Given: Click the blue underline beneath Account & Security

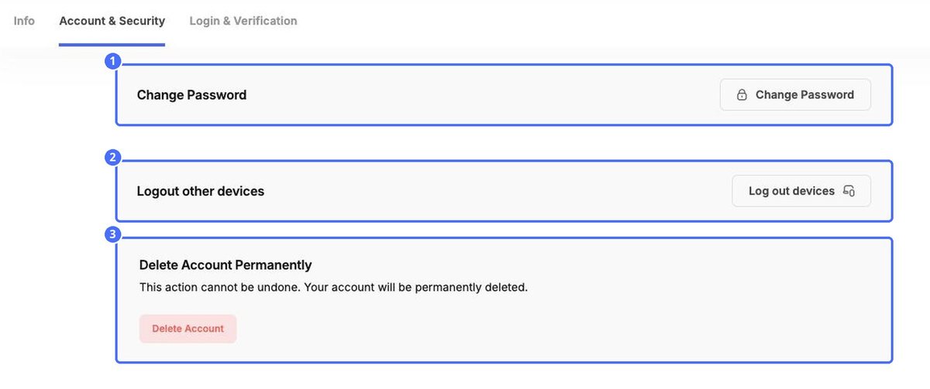Looking at the screenshot, I should tap(112, 44).
